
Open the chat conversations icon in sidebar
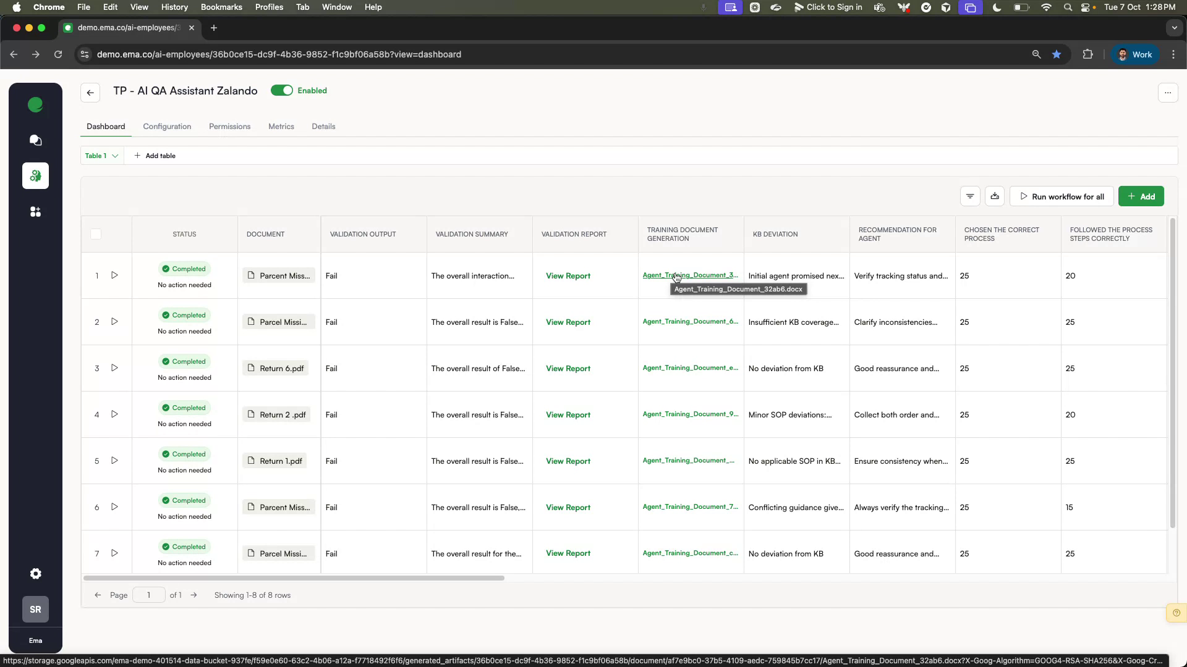(x=35, y=141)
